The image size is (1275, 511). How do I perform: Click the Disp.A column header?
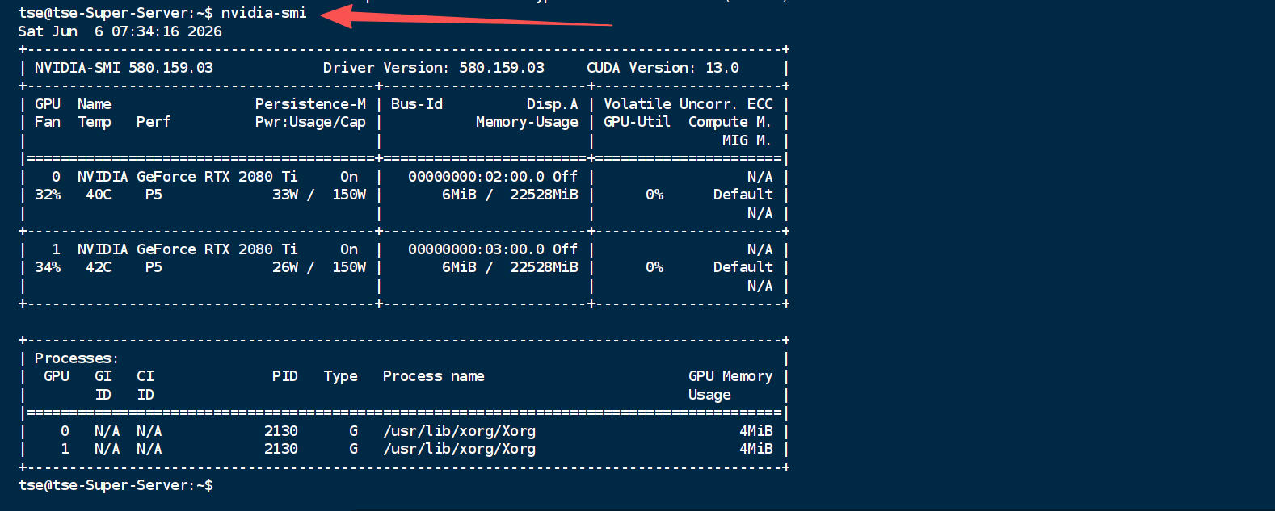(x=553, y=104)
